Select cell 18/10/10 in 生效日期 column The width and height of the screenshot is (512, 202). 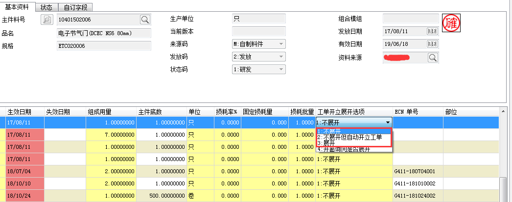25,184
